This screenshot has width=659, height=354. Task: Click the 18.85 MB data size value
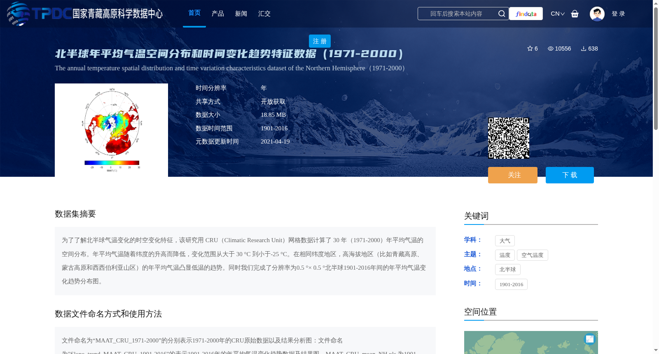coord(273,115)
